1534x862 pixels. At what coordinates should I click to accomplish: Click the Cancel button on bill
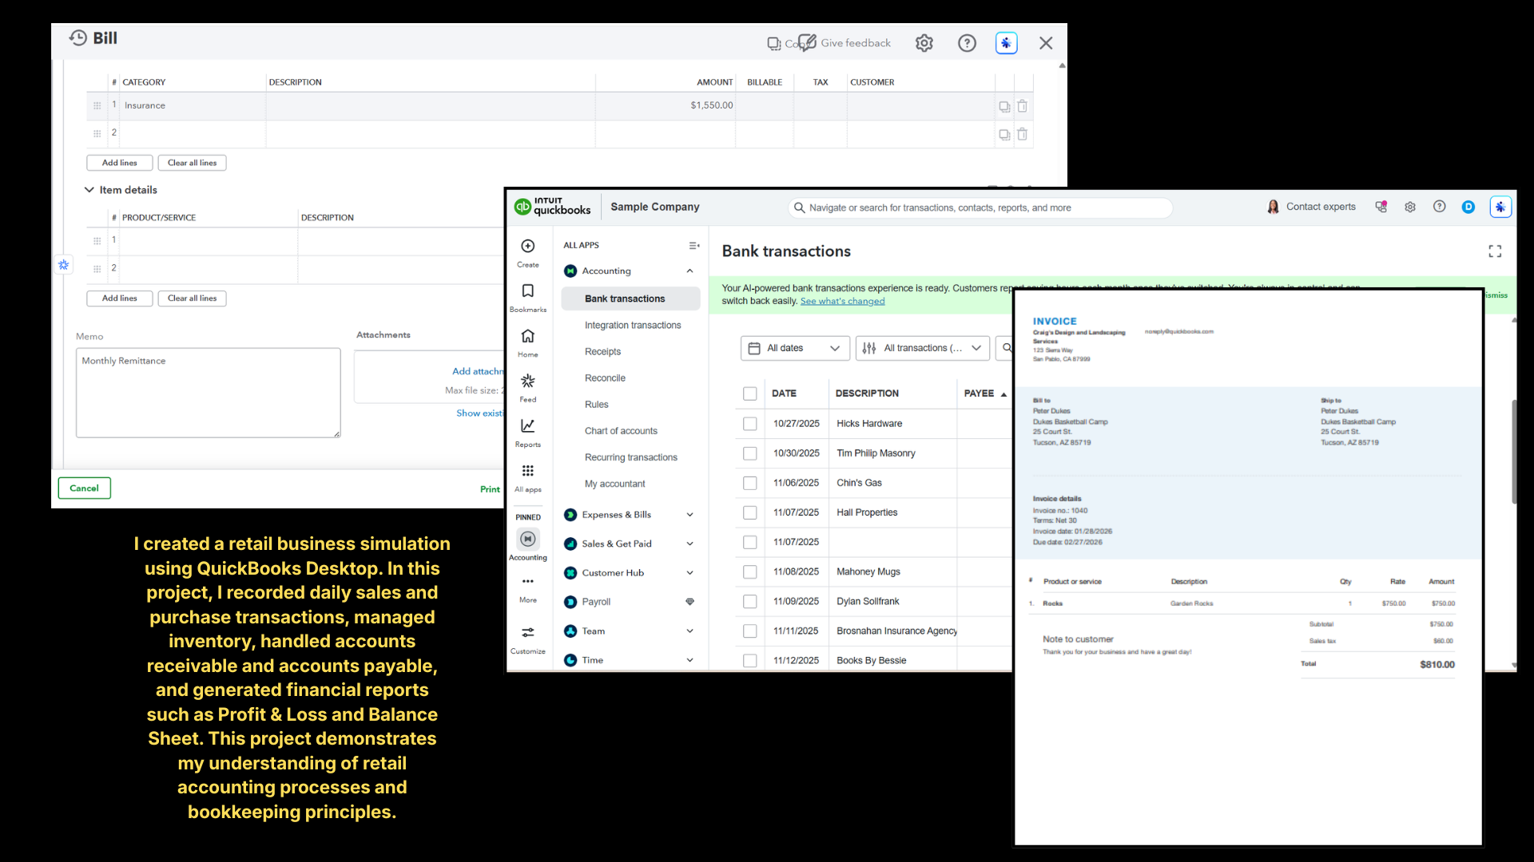(84, 488)
